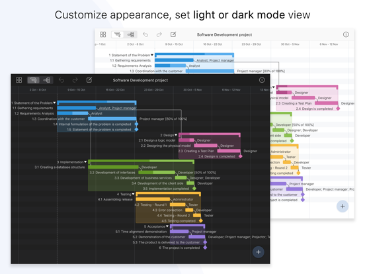Click 'Software Development project' title in dark window
Screen dimensions: 365x274
point(140,80)
